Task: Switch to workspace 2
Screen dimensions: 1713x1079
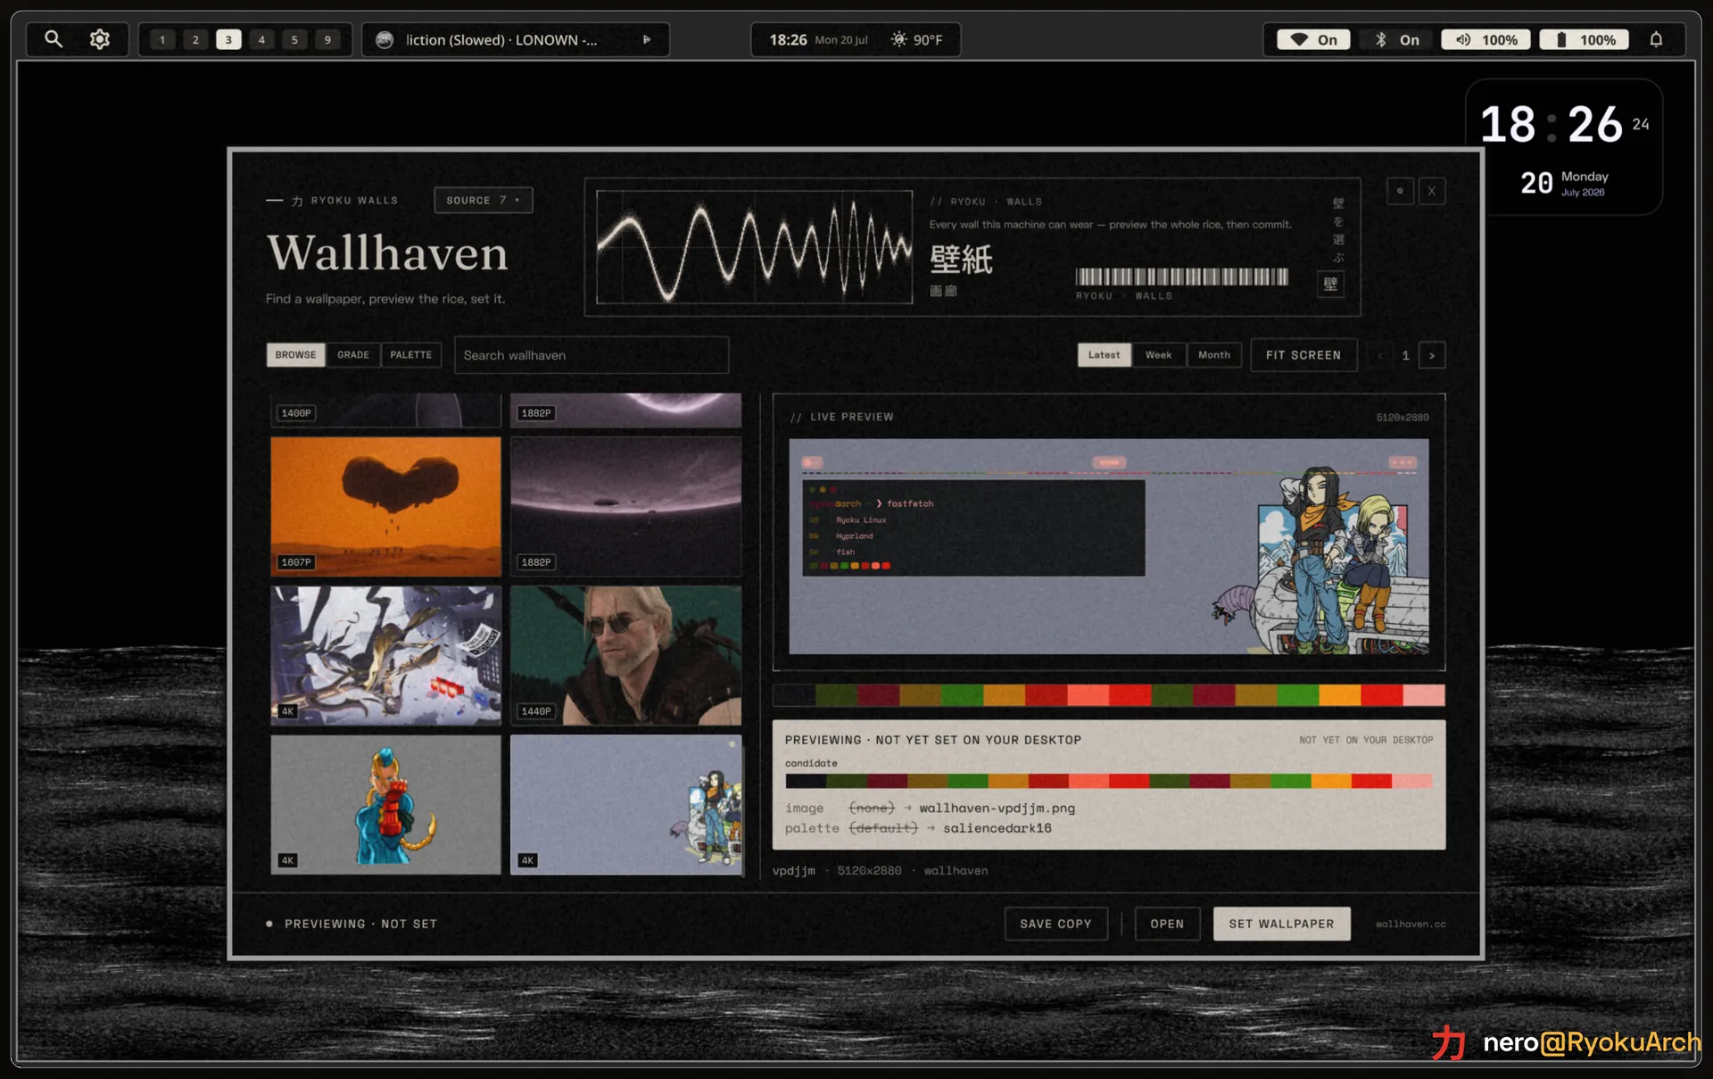Action: point(195,40)
